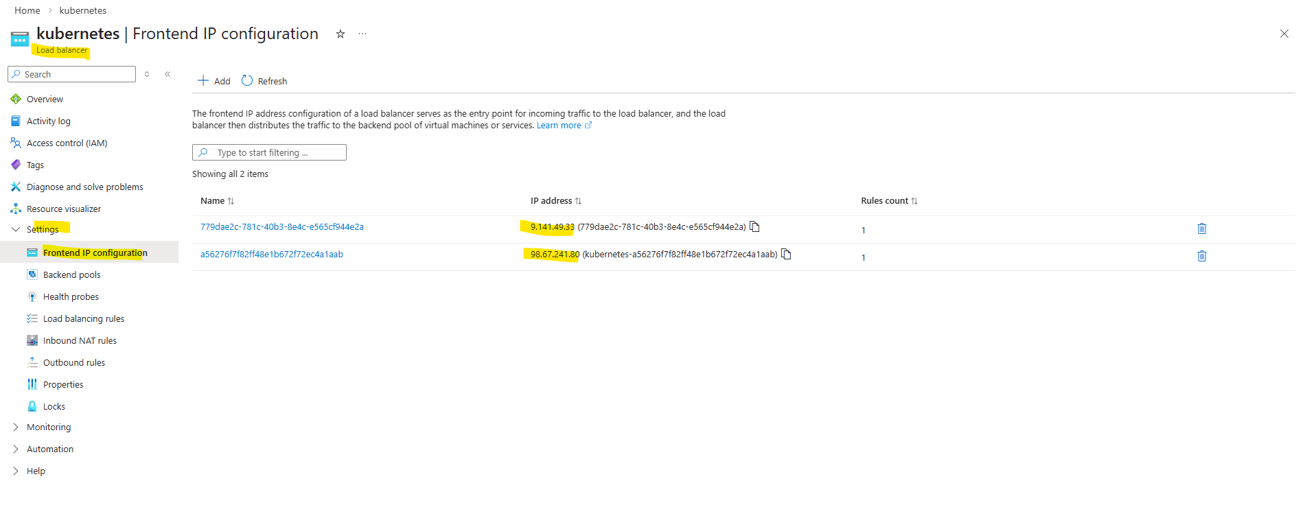Click the Access control (IAM) icon
1305x505 pixels.
pyautogui.click(x=16, y=143)
